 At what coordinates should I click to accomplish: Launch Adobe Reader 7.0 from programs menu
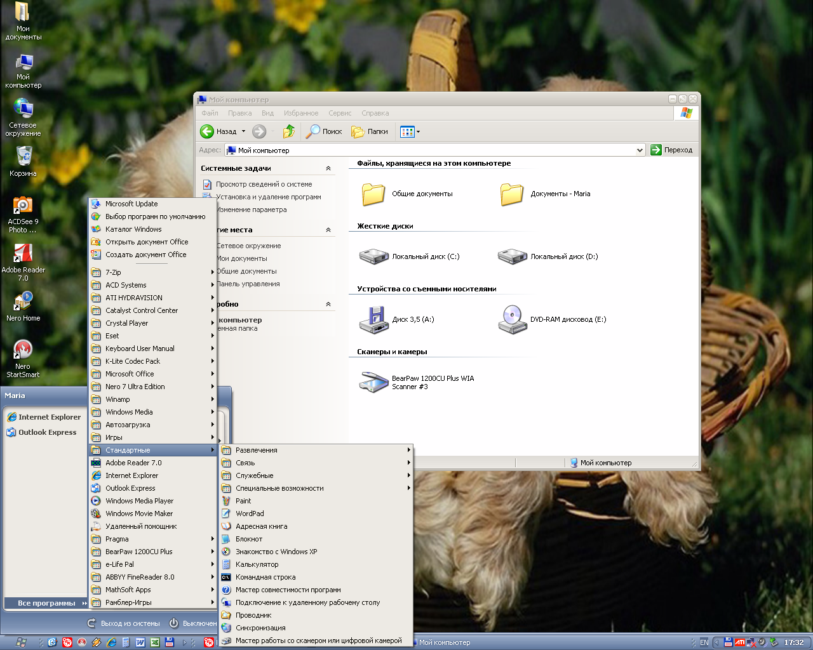pyautogui.click(x=152, y=463)
